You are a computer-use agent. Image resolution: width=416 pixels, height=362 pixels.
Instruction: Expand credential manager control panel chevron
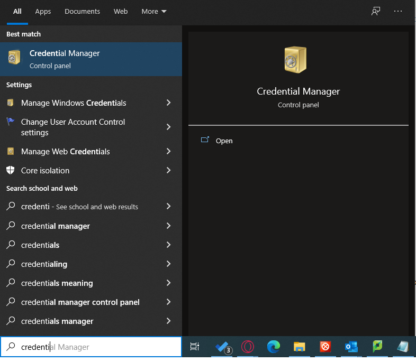[168, 302]
